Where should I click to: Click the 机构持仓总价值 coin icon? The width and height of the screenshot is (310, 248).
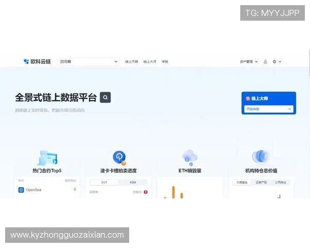[261, 157]
